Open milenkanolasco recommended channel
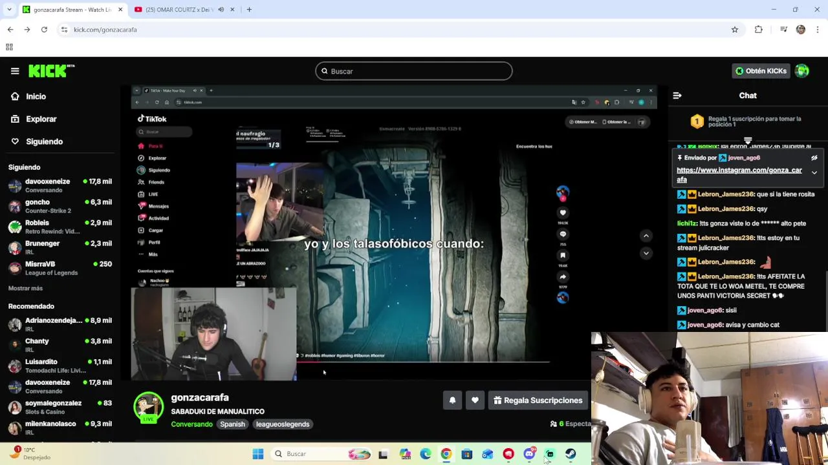 pyautogui.click(x=60, y=428)
